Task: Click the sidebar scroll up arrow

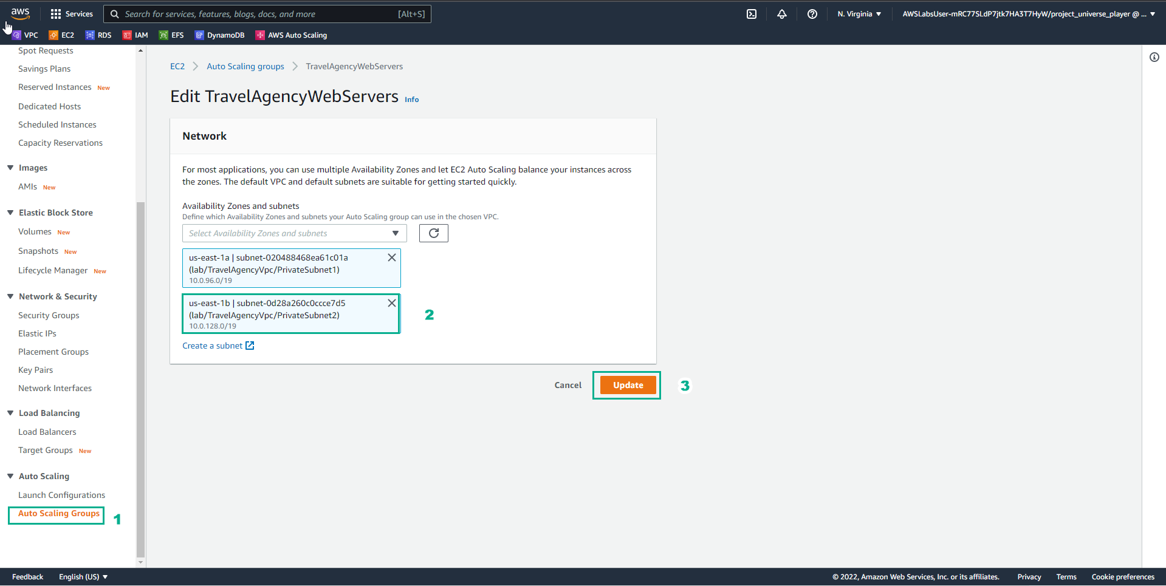Action: 141,50
